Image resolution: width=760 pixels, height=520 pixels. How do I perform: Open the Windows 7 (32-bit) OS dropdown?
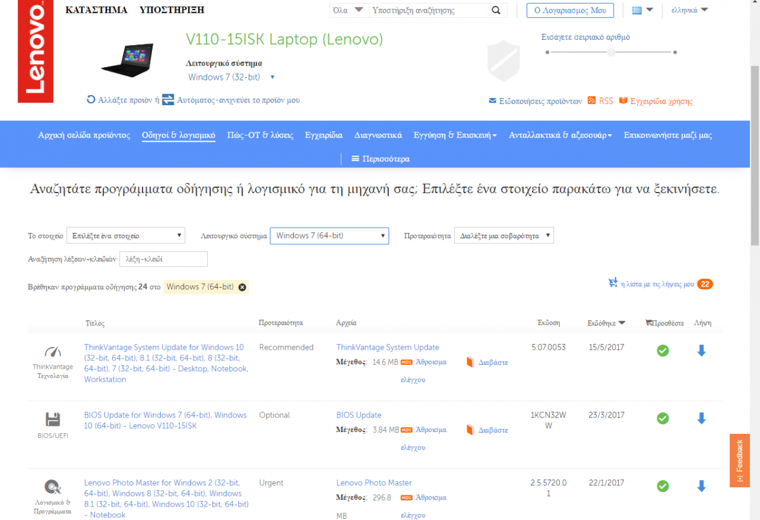click(x=231, y=77)
